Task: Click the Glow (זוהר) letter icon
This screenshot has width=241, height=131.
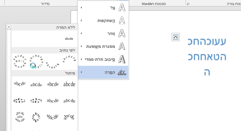Action: click(x=122, y=33)
